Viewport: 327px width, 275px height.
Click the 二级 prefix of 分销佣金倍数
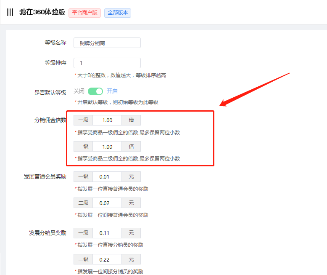tap(83, 147)
